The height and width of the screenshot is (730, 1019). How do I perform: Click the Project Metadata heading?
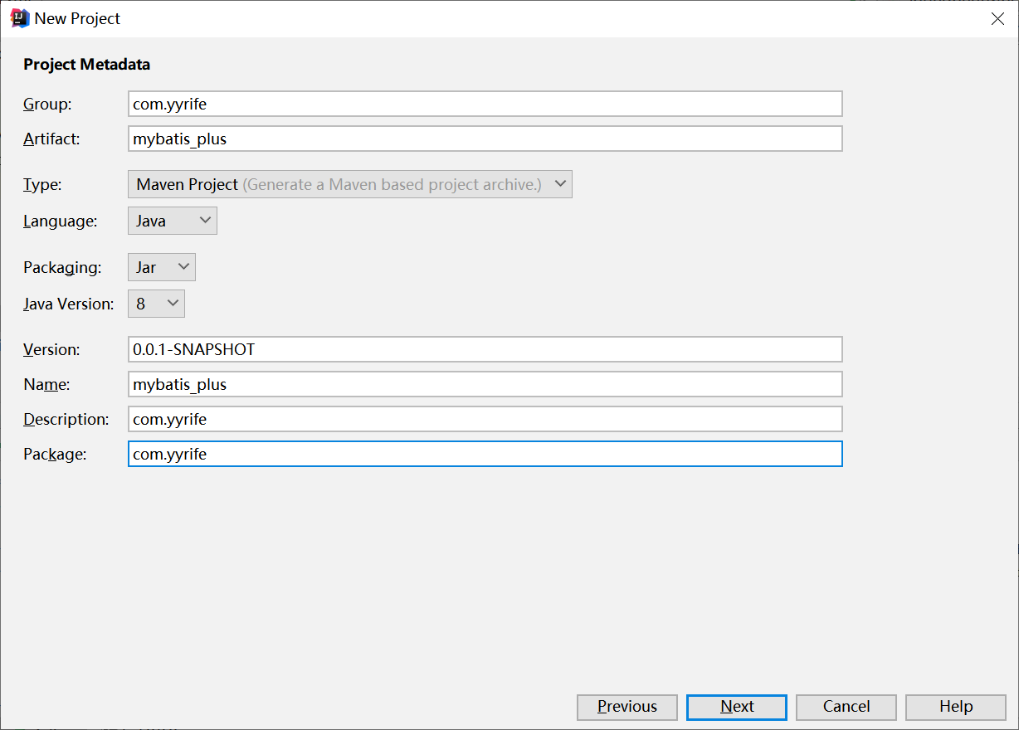click(86, 65)
